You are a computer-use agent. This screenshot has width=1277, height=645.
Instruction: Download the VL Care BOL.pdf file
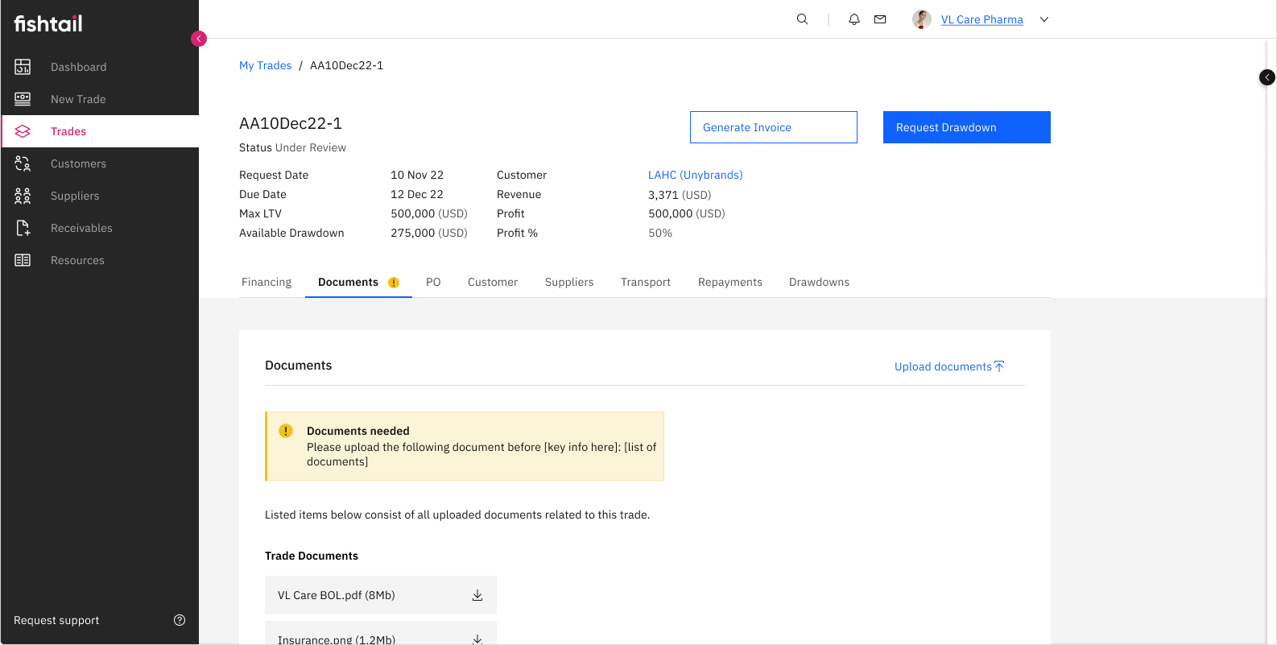click(477, 595)
